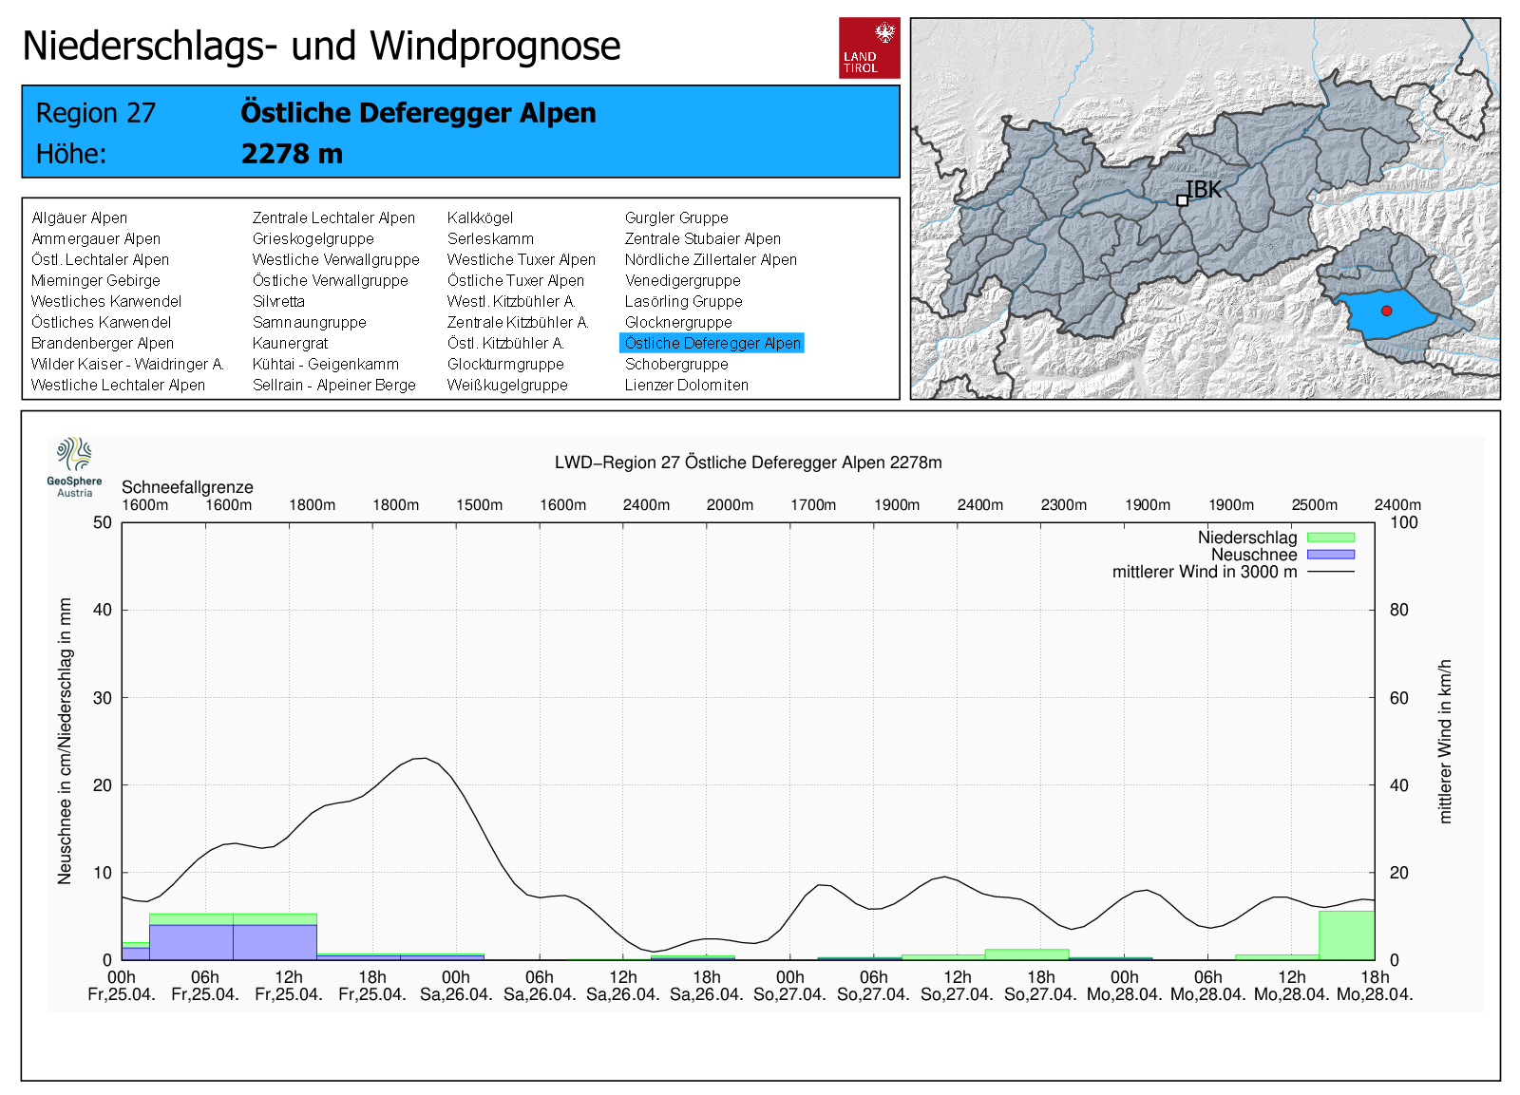This screenshot has height=1095, width=1520.
Task: Select the Allgäuer Alpen region
Action: (79, 218)
